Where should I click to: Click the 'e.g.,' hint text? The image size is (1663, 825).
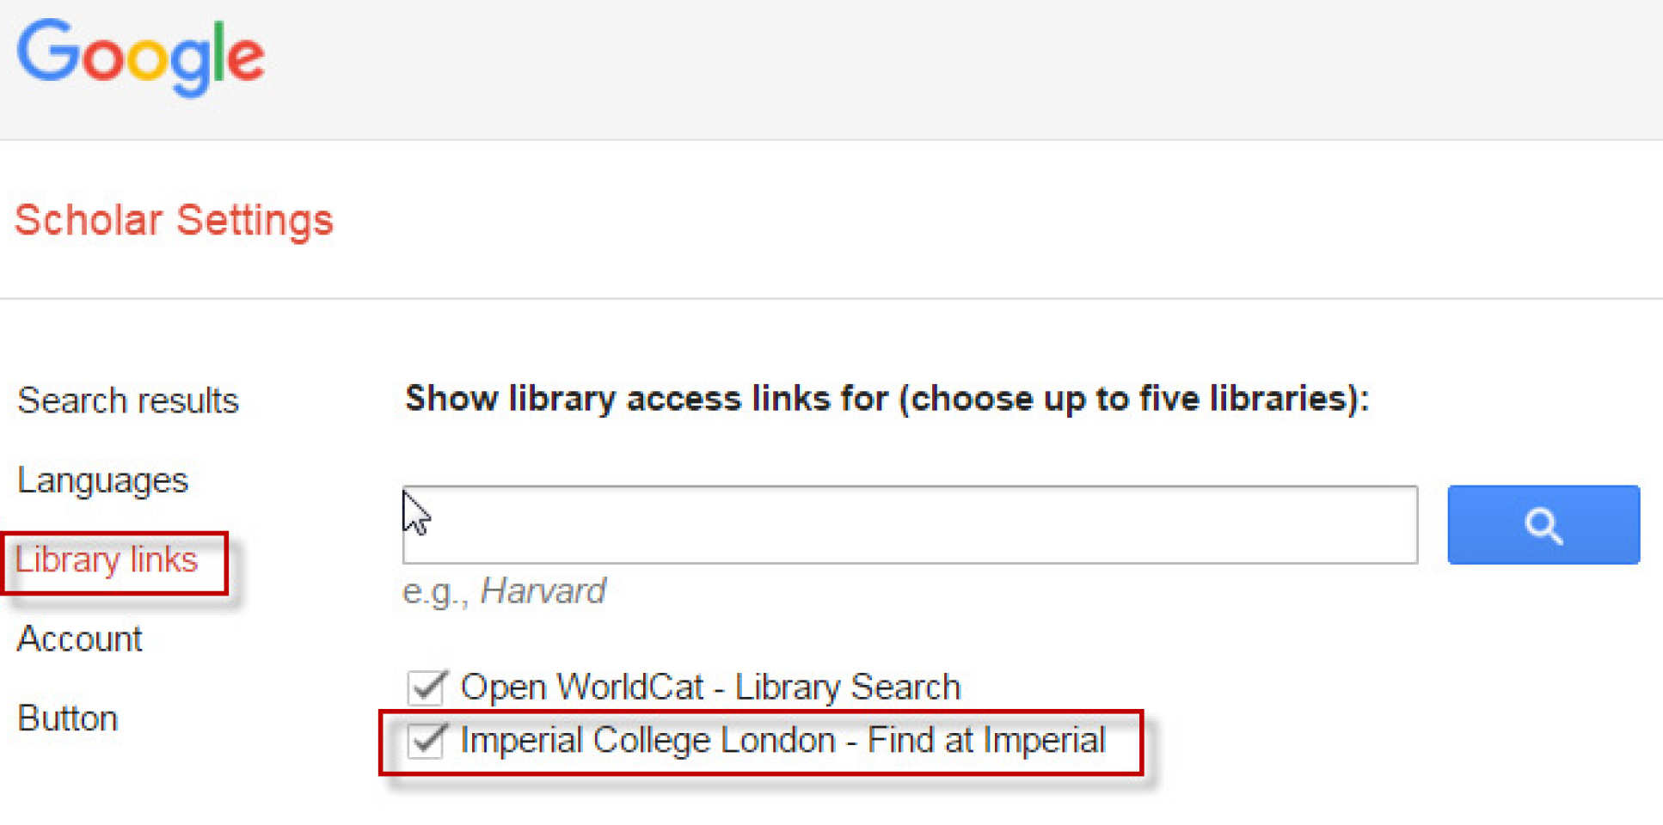(436, 592)
